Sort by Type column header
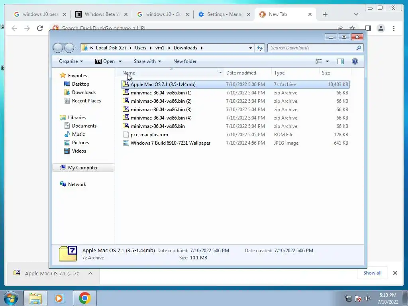 [295, 73]
